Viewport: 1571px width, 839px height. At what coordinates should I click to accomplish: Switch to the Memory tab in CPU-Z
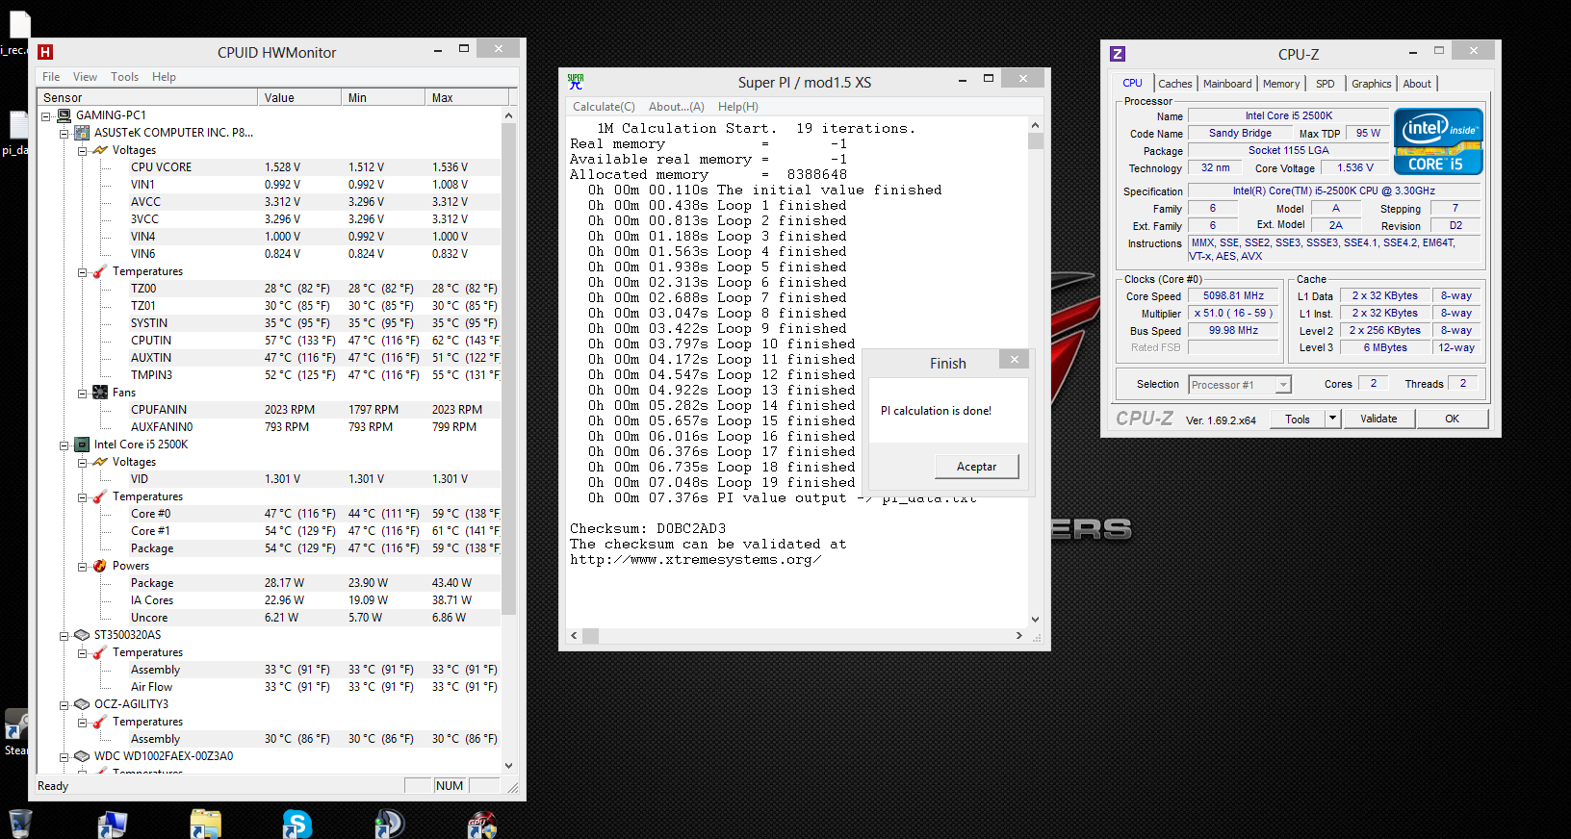[x=1280, y=84]
